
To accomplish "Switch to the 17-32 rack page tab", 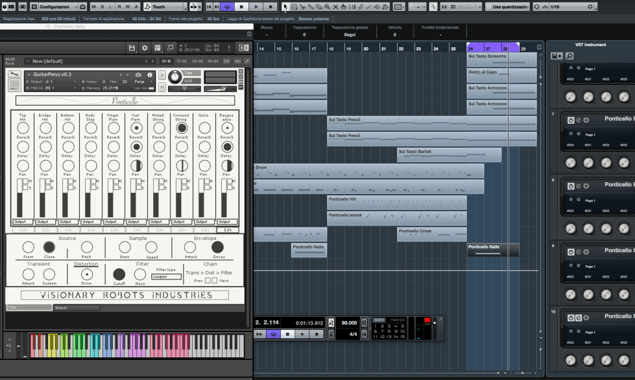I will (x=182, y=61).
